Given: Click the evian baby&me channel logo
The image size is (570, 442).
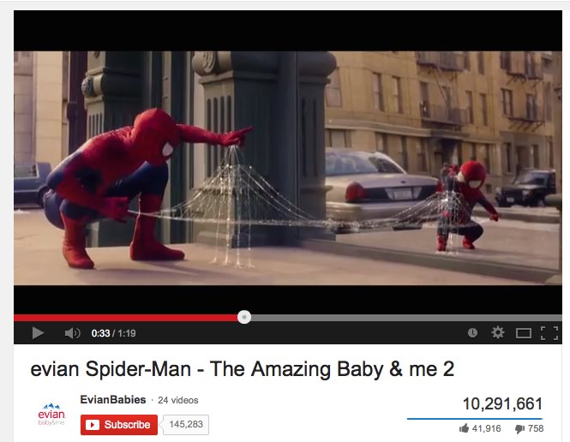Looking at the screenshot, I should [51, 414].
